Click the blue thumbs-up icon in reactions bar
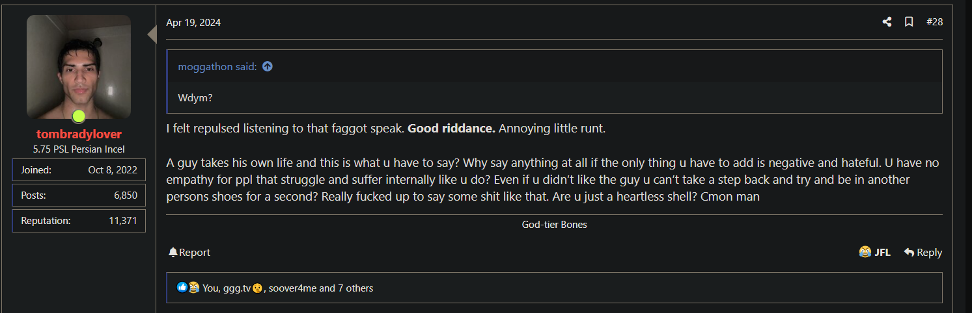 click(x=182, y=288)
